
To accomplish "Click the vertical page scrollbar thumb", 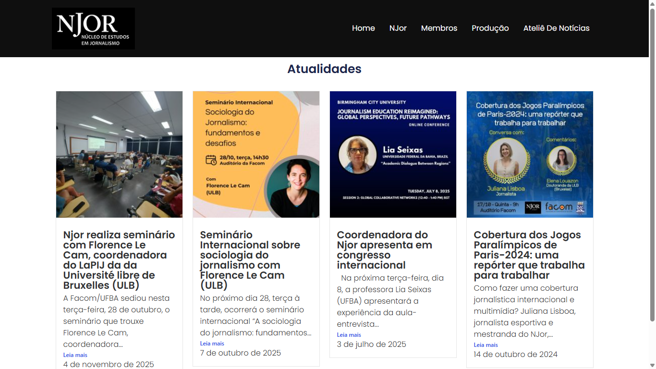I will coord(652,165).
